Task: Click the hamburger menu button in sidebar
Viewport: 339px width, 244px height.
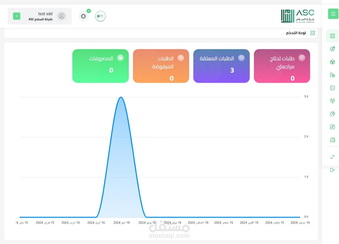Action: 333,14
